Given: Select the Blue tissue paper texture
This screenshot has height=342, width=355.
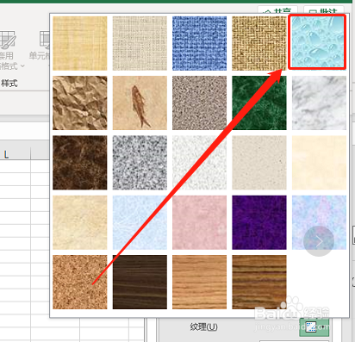Looking at the screenshot, I should 140,222.
